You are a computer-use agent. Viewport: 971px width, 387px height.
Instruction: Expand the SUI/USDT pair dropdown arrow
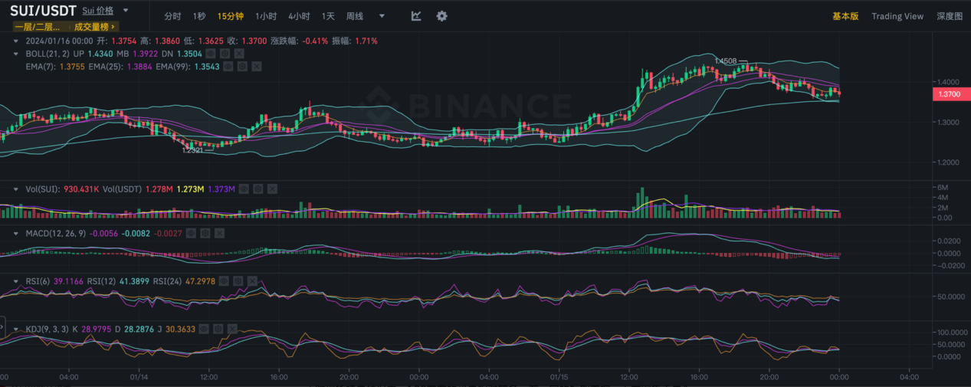(126, 11)
